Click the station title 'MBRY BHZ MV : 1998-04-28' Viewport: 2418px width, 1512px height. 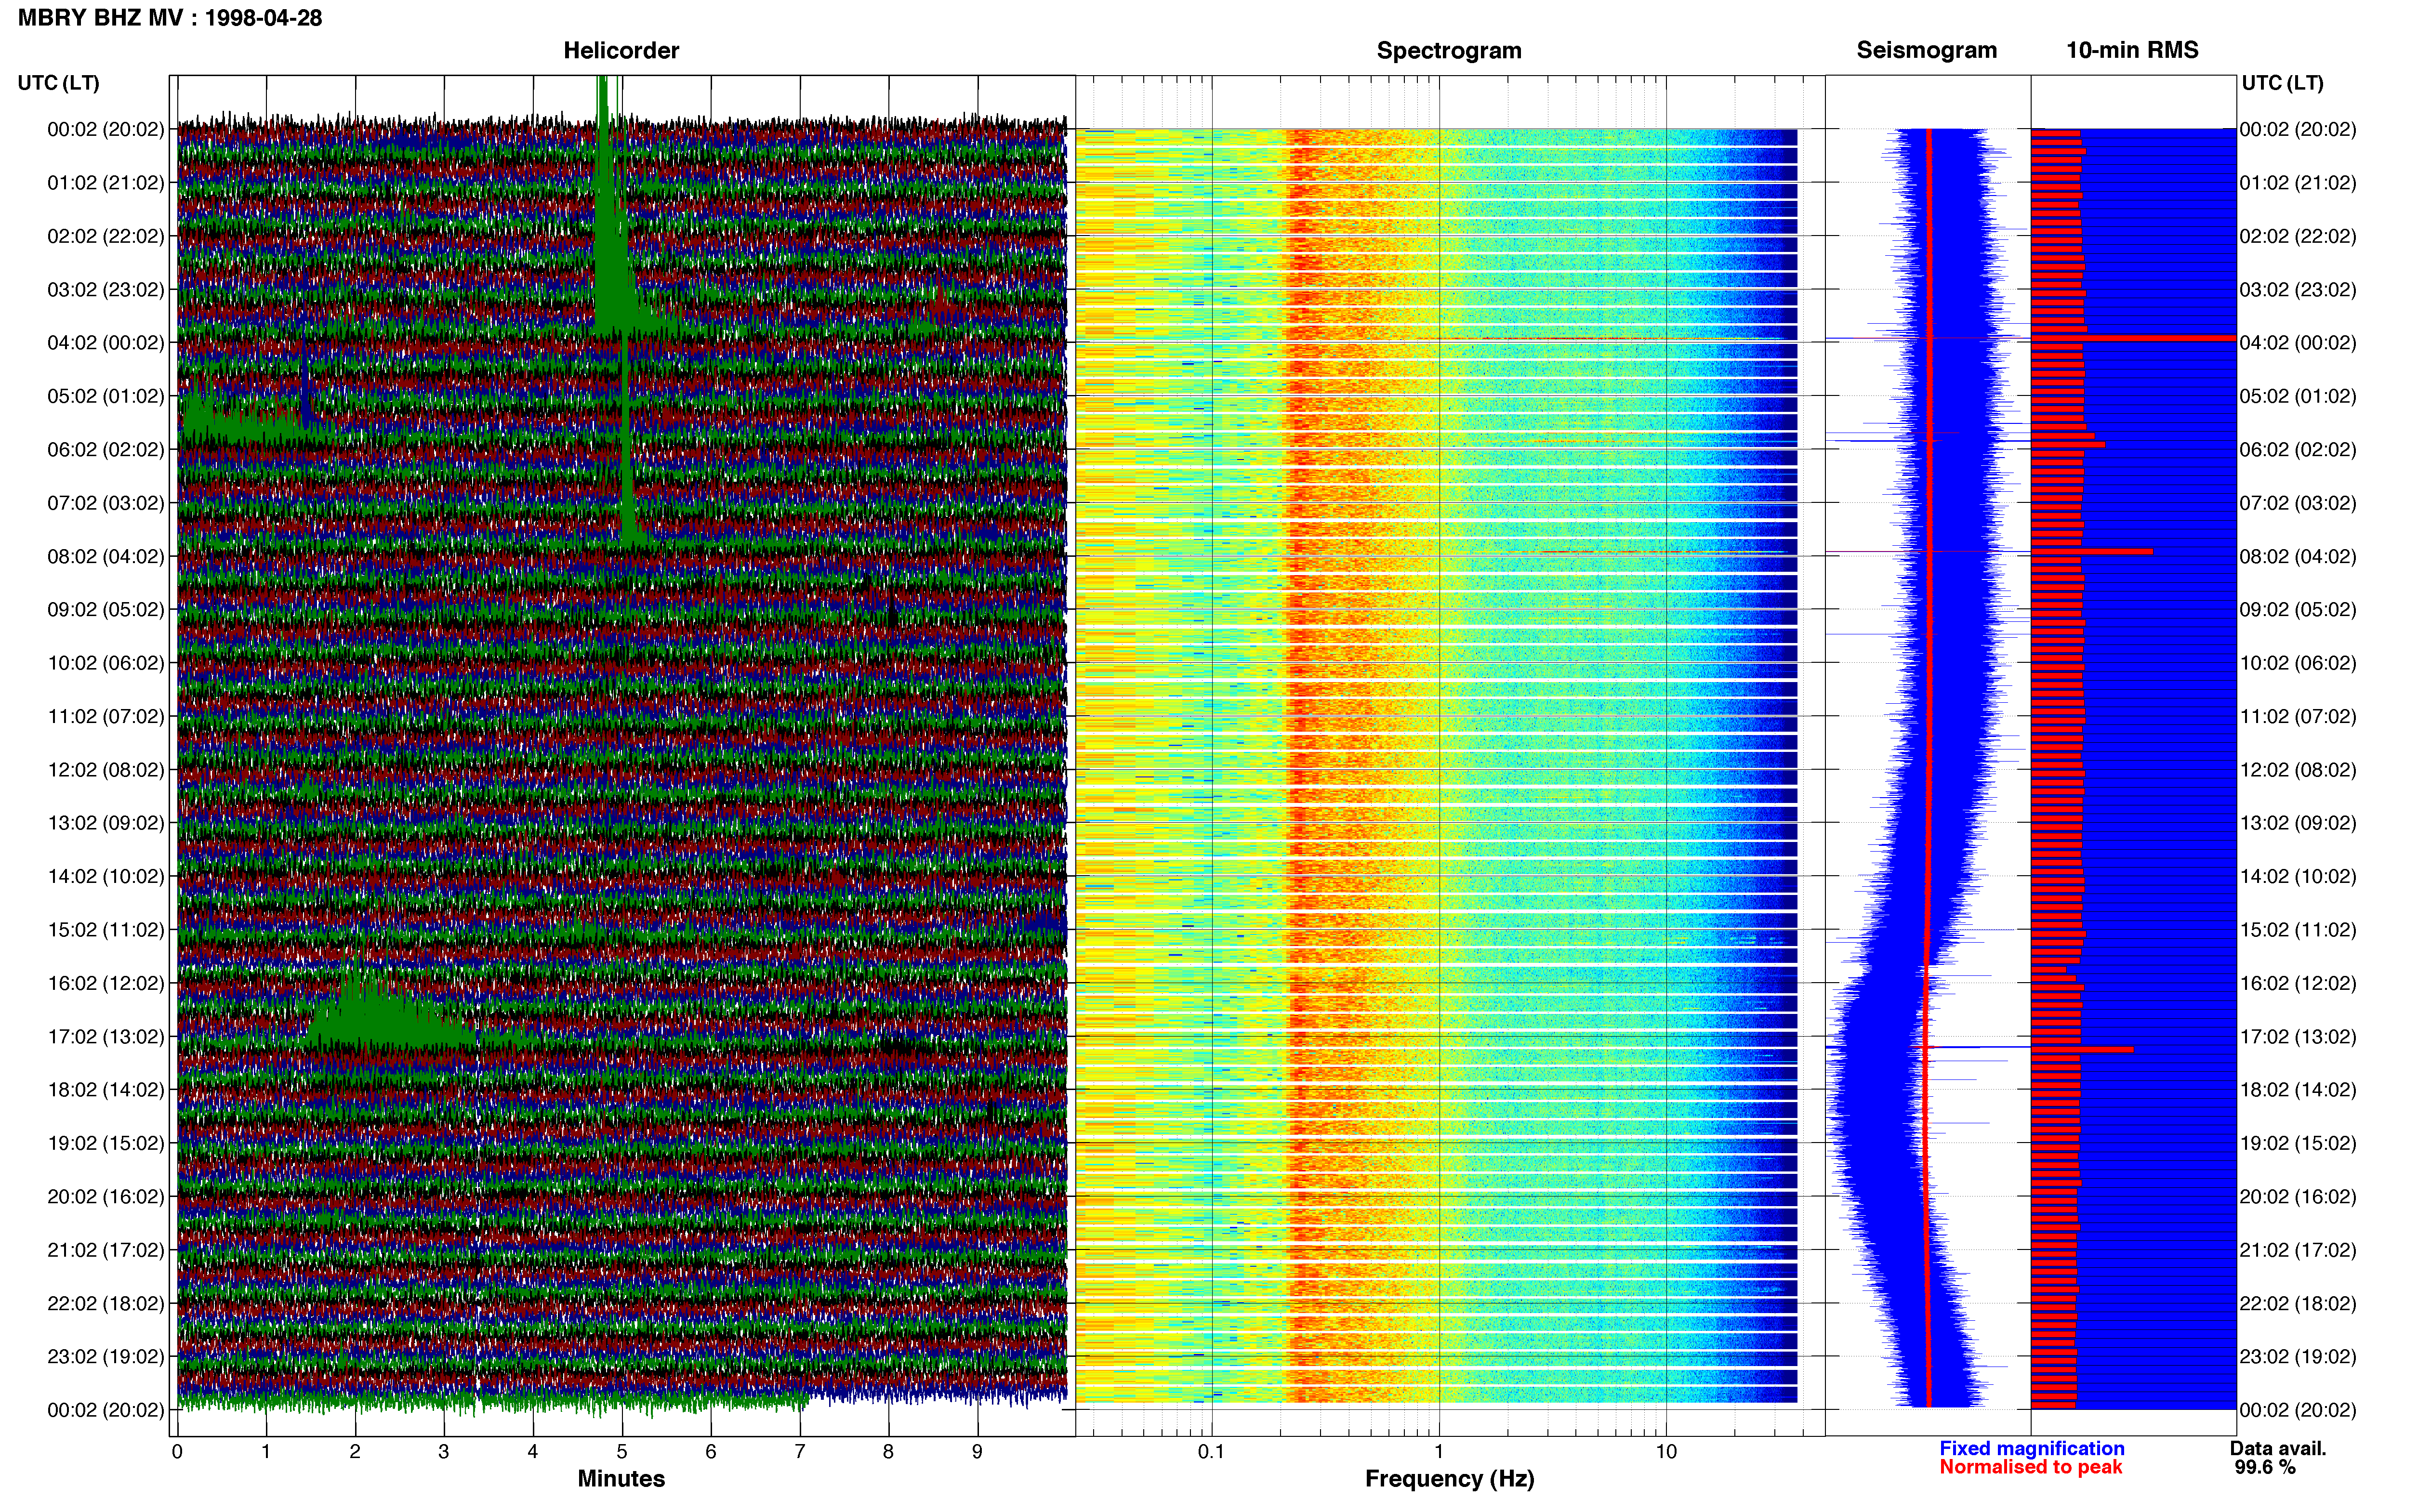[x=170, y=18]
